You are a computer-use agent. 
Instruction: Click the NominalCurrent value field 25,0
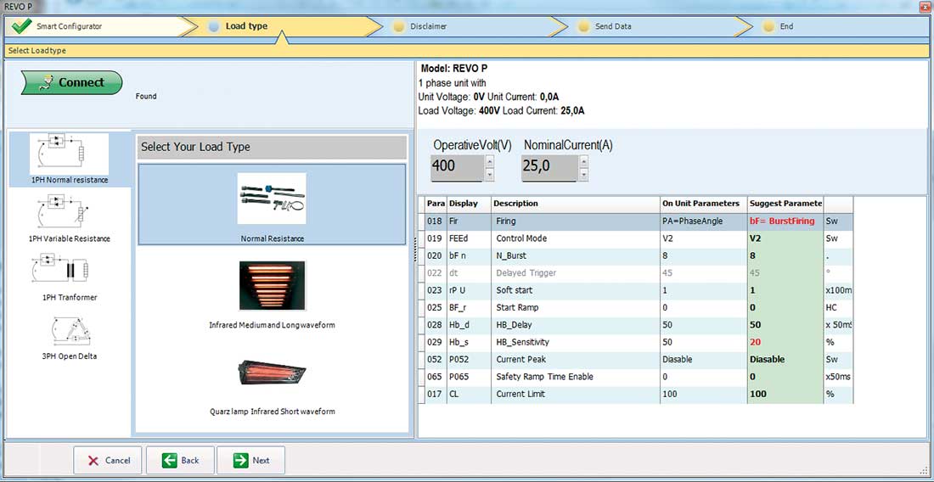coord(549,167)
